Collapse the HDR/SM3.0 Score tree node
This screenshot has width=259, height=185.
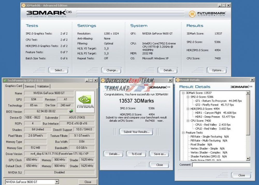tap(188, 109)
